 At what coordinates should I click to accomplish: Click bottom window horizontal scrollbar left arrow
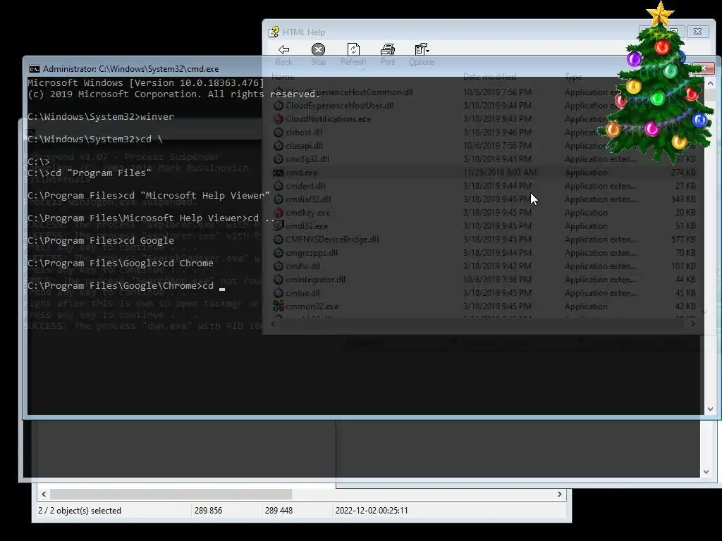[44, 494]
